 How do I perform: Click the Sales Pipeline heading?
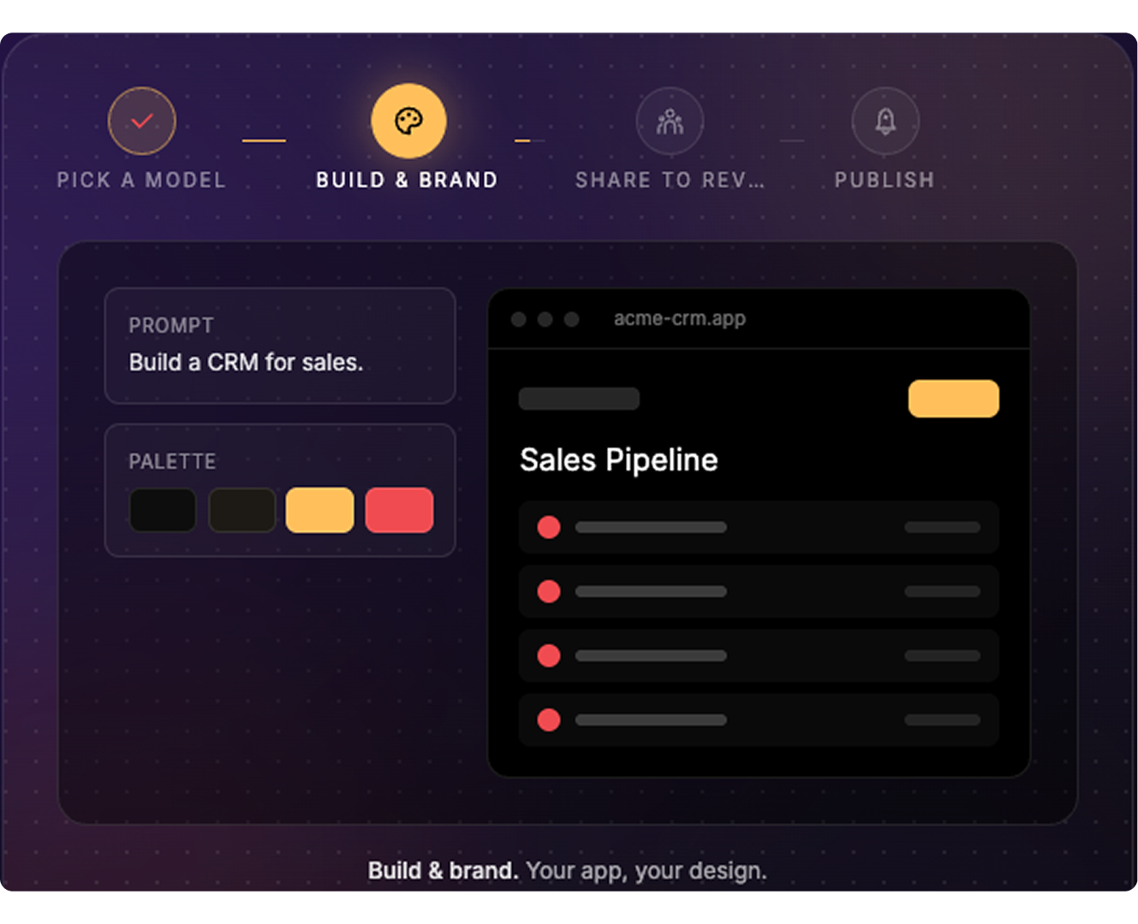pyautogui.click(x=619, y=460)
